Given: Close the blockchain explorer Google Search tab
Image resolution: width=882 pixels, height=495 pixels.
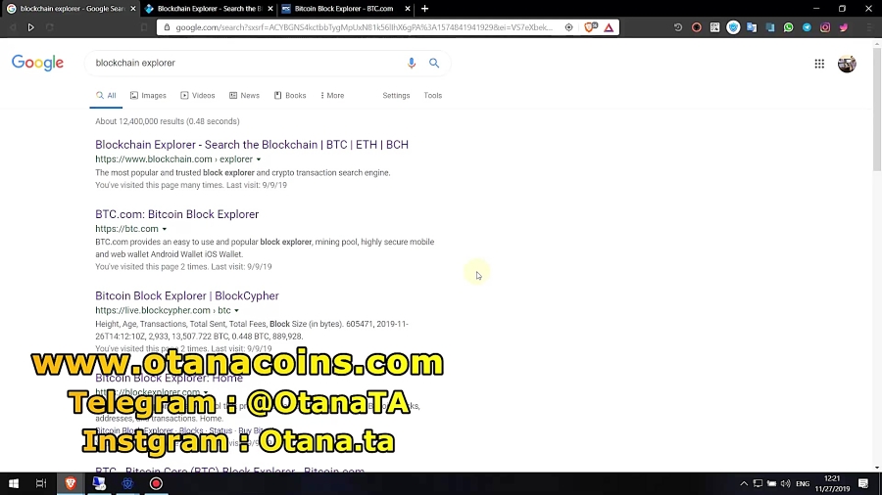Looking at the screenshot, I should [x=132, y=9].
